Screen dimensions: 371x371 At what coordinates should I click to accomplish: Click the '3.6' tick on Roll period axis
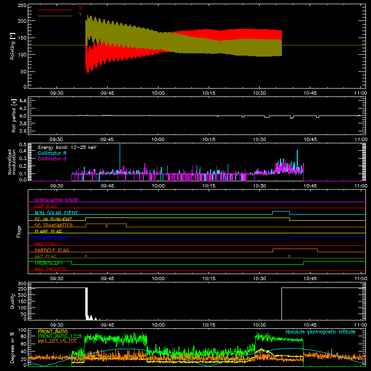click(23, 131)
